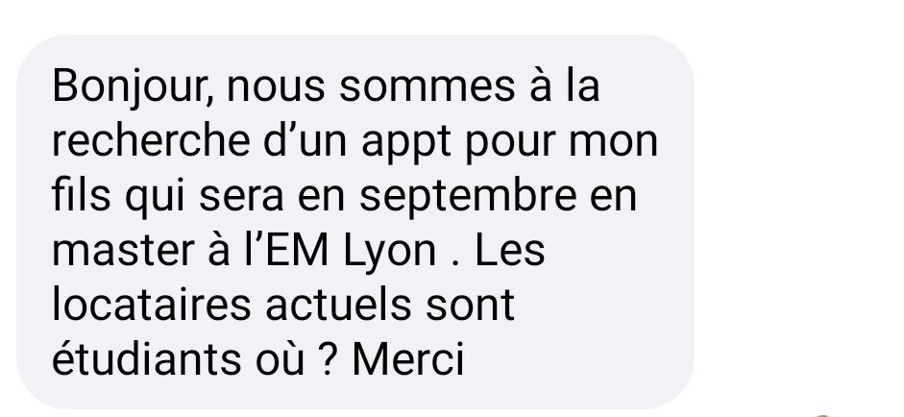Viewport: 904px width, 417px height.
Task: Click the word "Bonjour" in the message
Action: (129, 88)
